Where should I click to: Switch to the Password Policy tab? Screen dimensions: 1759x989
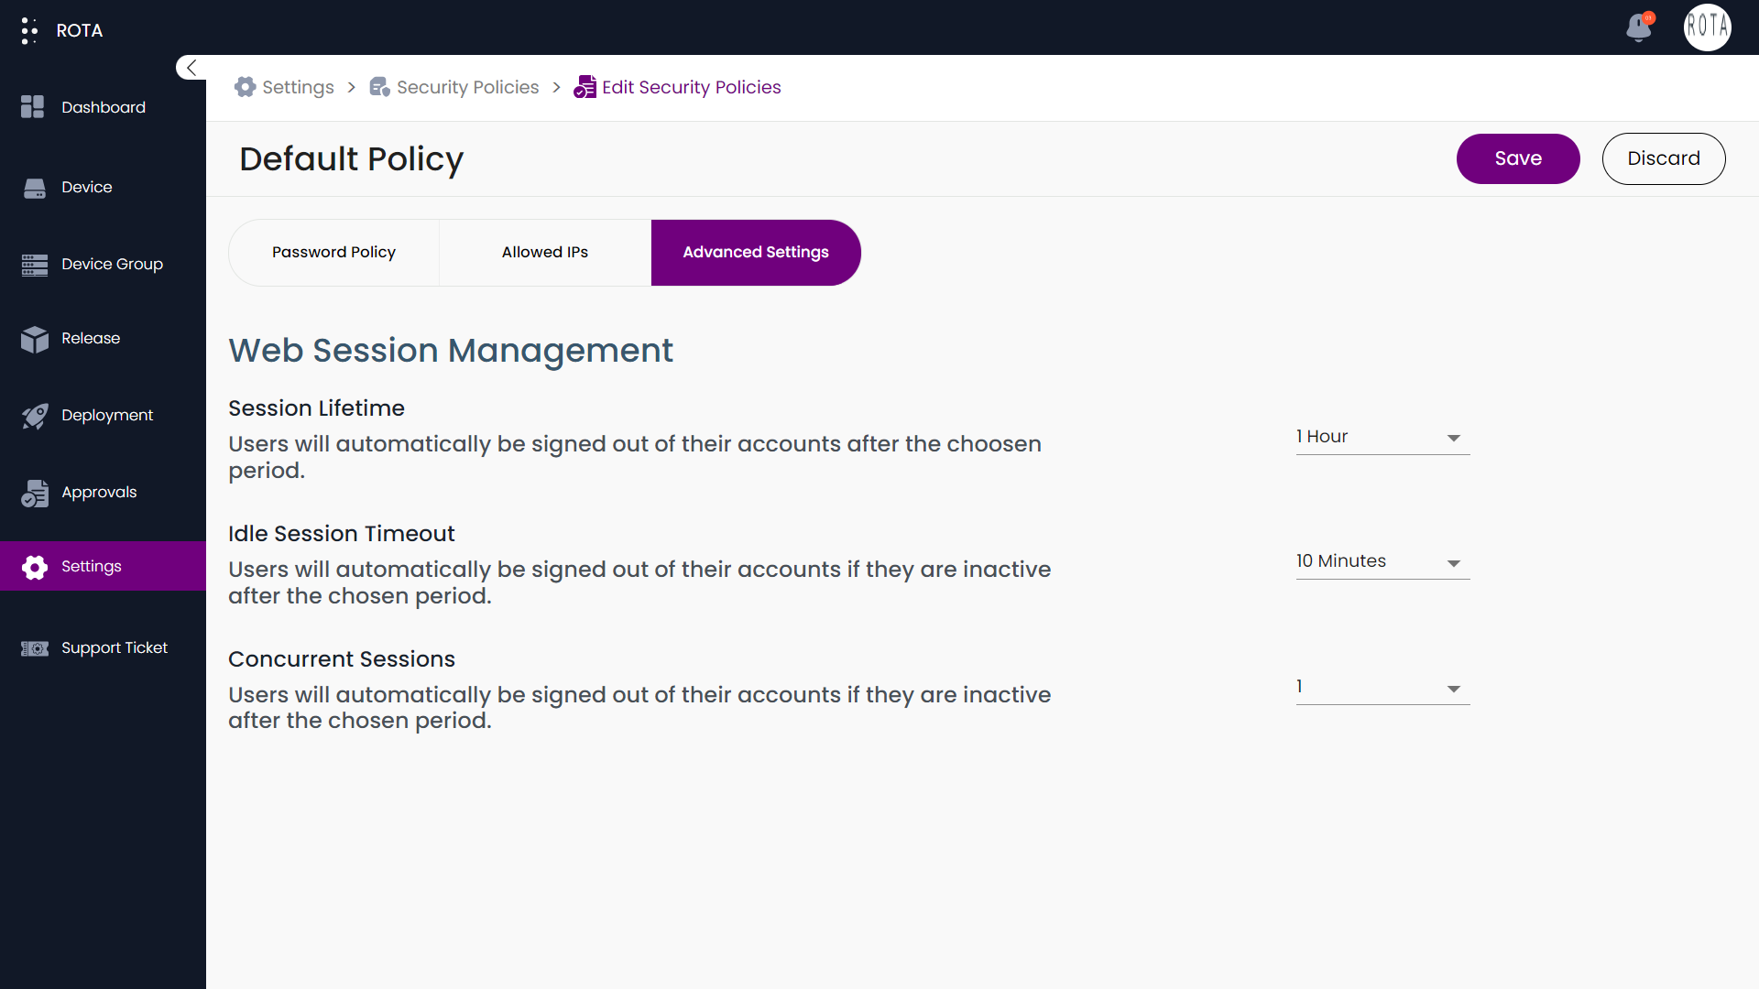pos(333,251)
